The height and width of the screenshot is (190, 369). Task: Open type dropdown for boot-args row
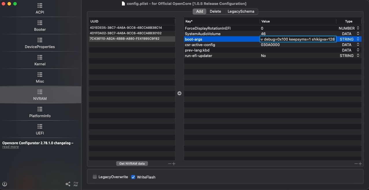click(x=358, y=39)
